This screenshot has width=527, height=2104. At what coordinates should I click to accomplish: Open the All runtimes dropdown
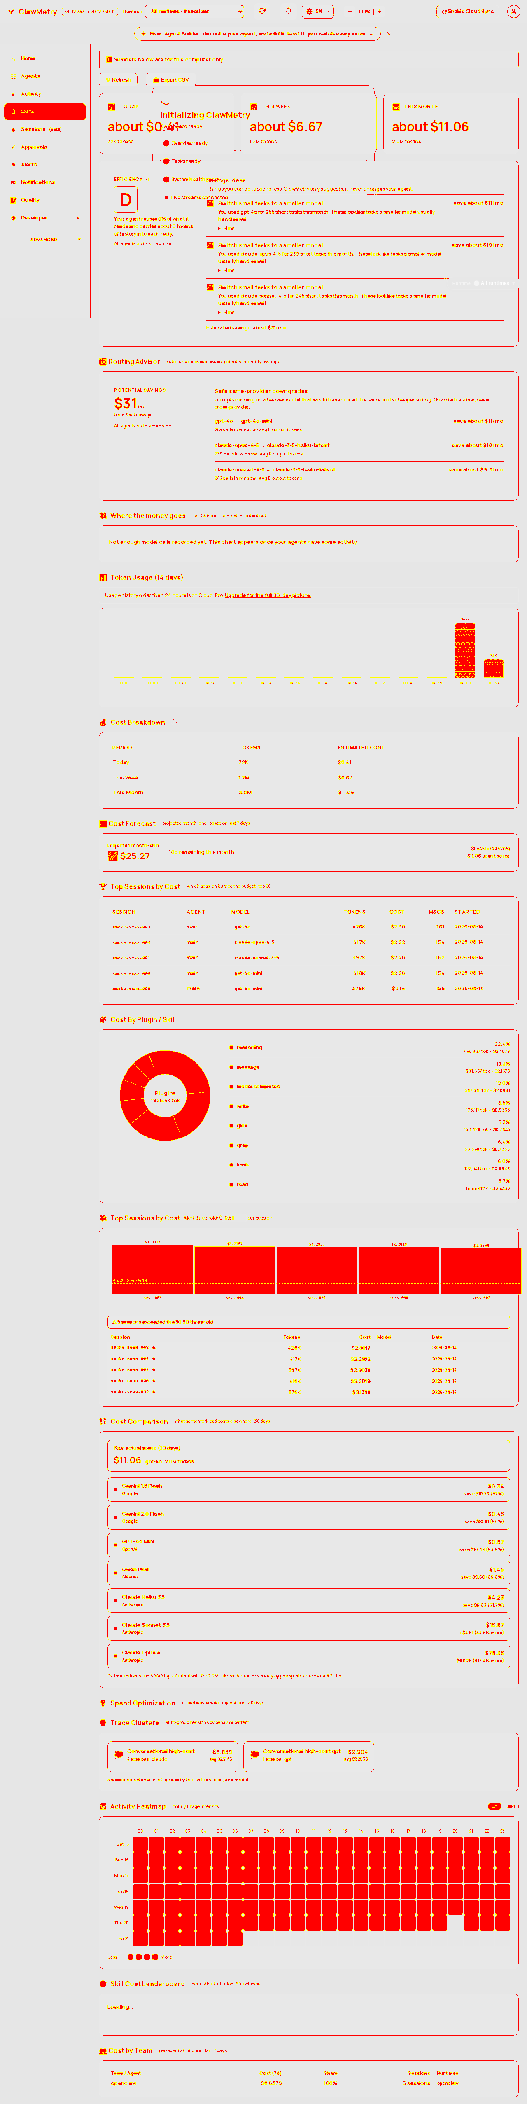tap(194, 12)
